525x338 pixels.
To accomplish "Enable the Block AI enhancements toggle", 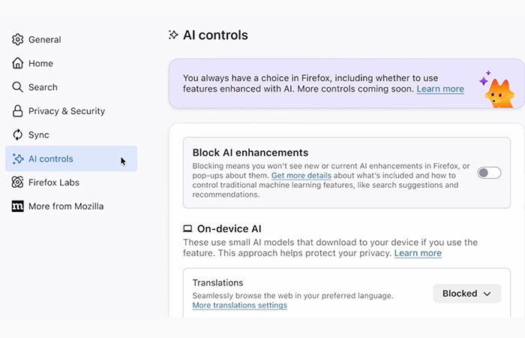I will (489, 174).
